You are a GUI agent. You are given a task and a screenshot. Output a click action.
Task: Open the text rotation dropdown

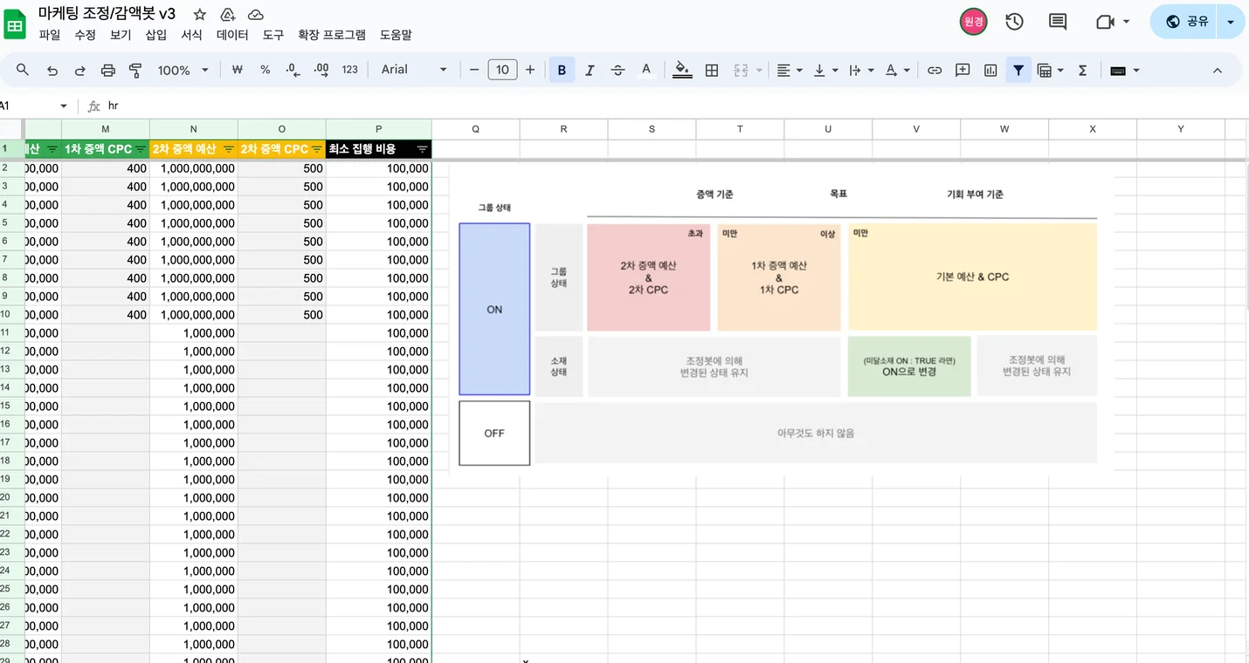(897, 70)
